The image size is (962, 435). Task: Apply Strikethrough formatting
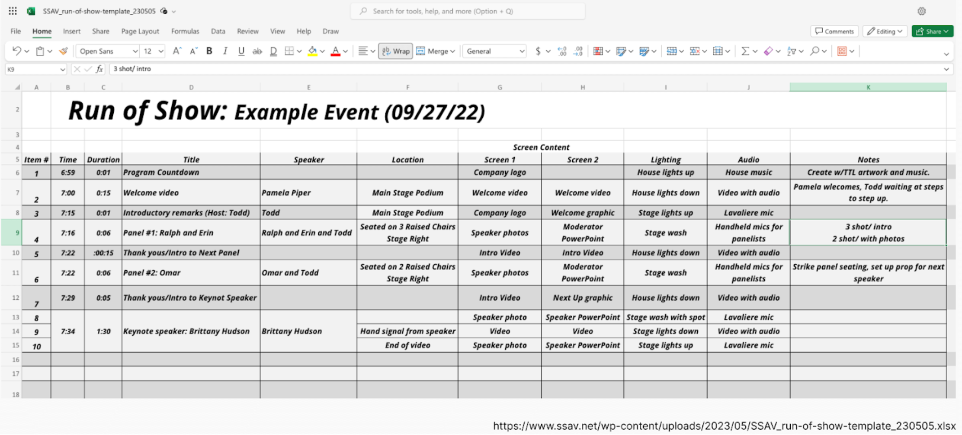click(256, 51)
